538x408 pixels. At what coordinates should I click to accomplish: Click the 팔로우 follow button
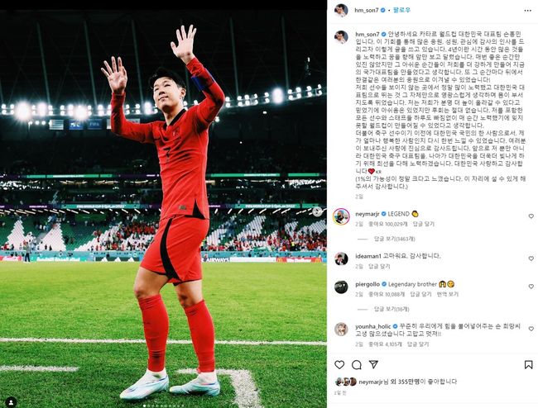tap(401, 10)
